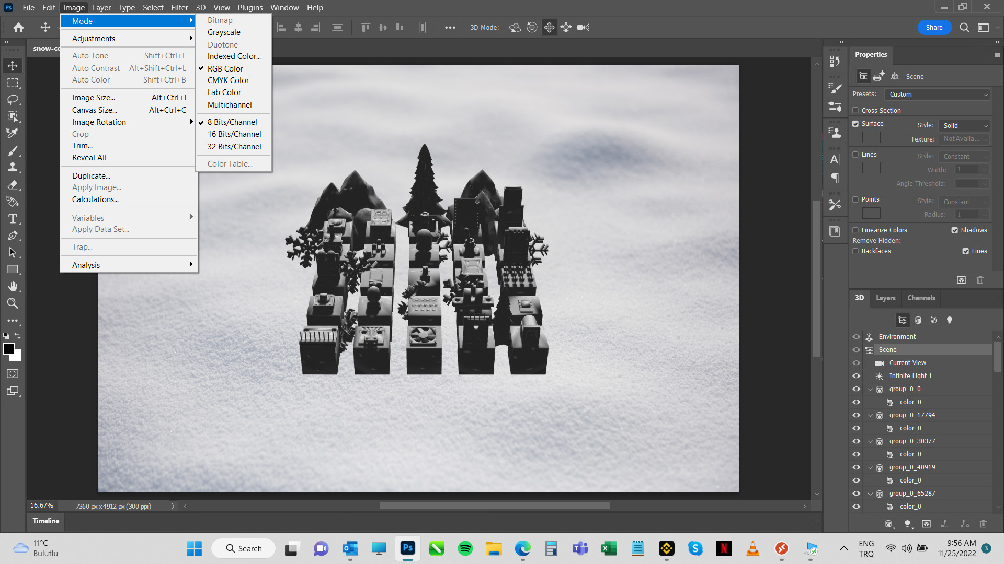Click the Pan 3D camera mode icon
Screen dimensions: 1004x564
549,28
